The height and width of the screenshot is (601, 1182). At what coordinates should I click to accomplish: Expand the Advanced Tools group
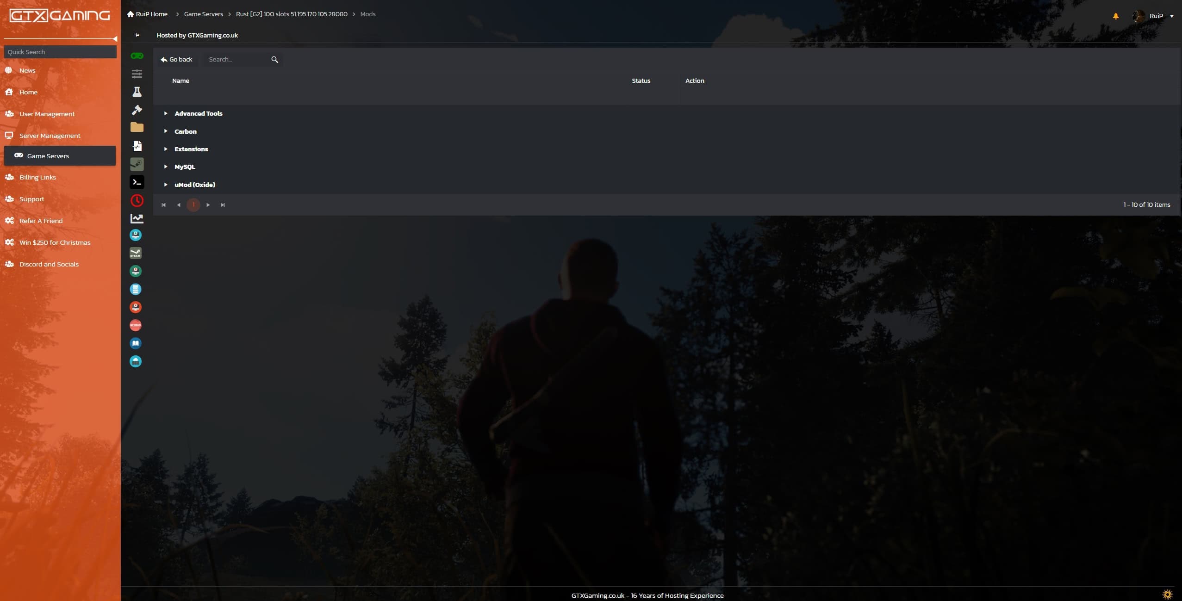point(166,113)
